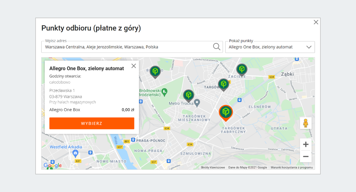Click the dropdown chevron arrow beside 'zielony automat'
Viewport: 356px width, 192px height.
(x=309, y=47)
